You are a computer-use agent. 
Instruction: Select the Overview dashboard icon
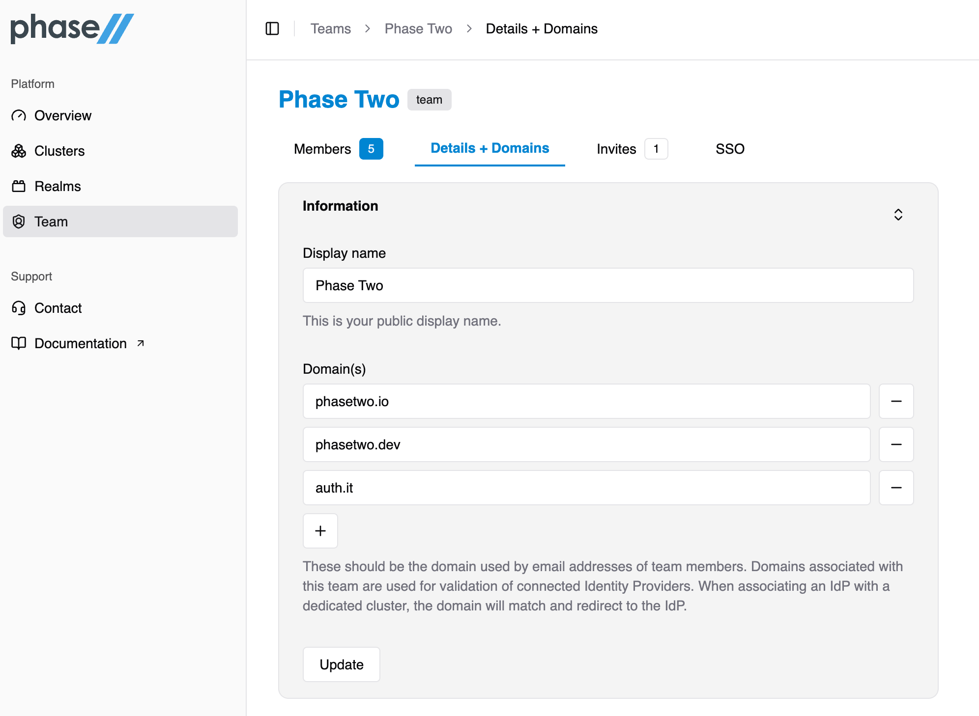click(19, 115)
